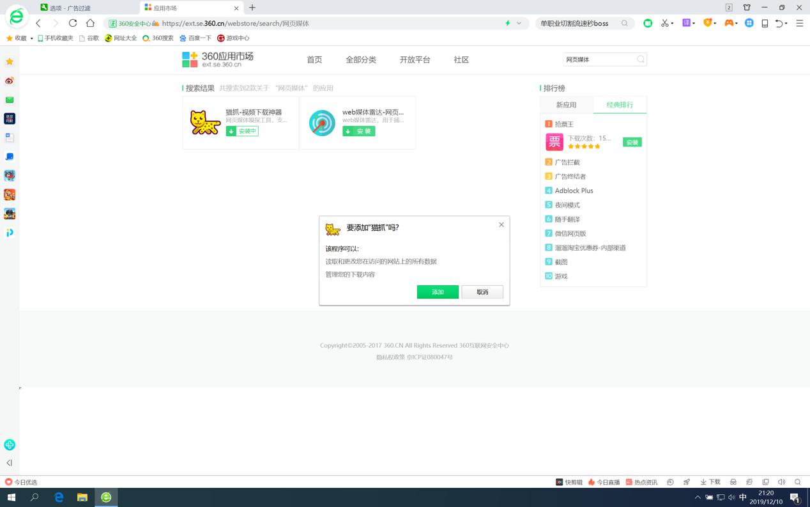
Task: Click the teal plus icon in the sidebar
Action: pos(10,444)
